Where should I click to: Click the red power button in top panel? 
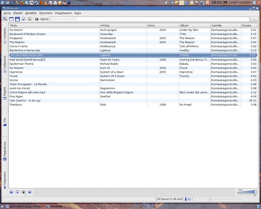tap(259, 3)
